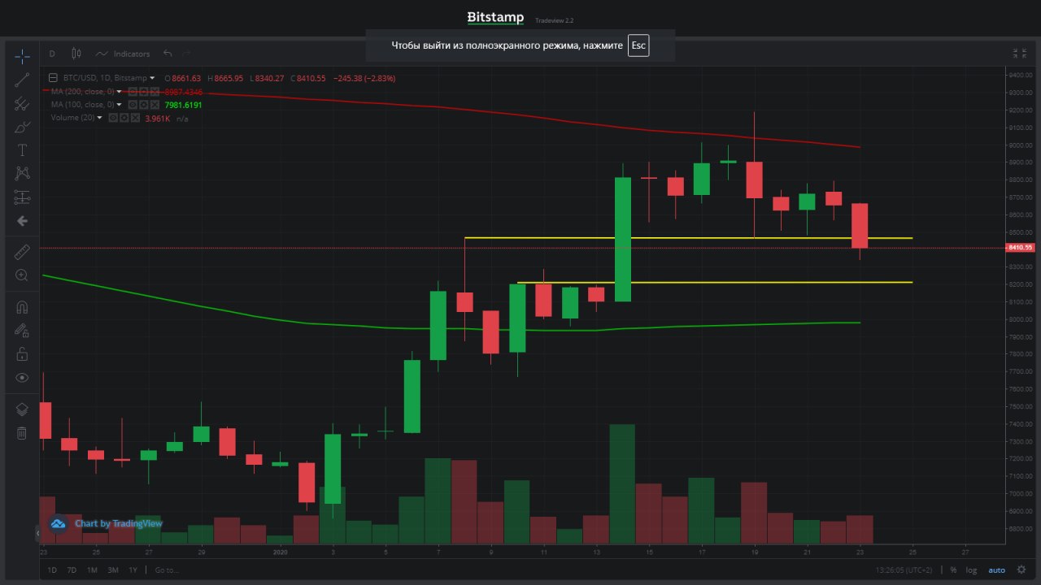
Task: Toggle lock all drawing tools
Action: click(22, 353)
